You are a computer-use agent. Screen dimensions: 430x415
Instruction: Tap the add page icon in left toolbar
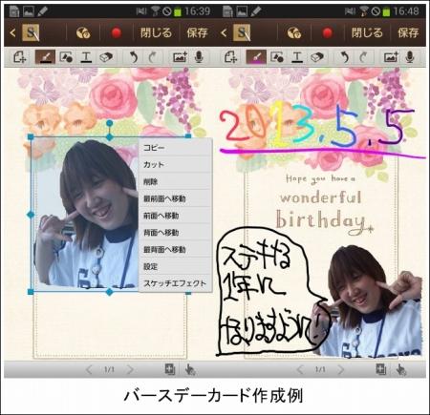(19, 57)
